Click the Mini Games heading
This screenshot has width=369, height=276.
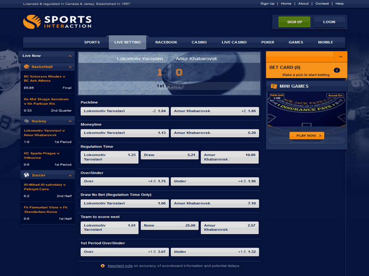(x=294, y=86)
